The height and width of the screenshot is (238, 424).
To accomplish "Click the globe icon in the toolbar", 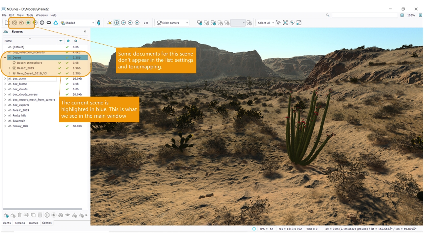I will click(42, 23).
